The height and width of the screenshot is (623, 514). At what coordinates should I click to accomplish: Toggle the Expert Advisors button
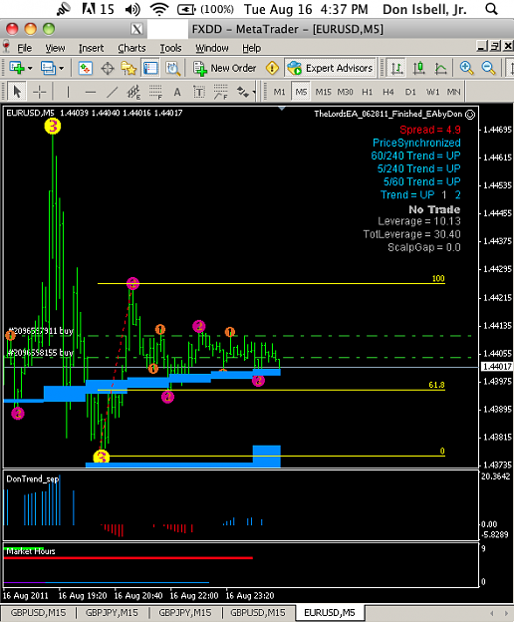pos(330,68)
